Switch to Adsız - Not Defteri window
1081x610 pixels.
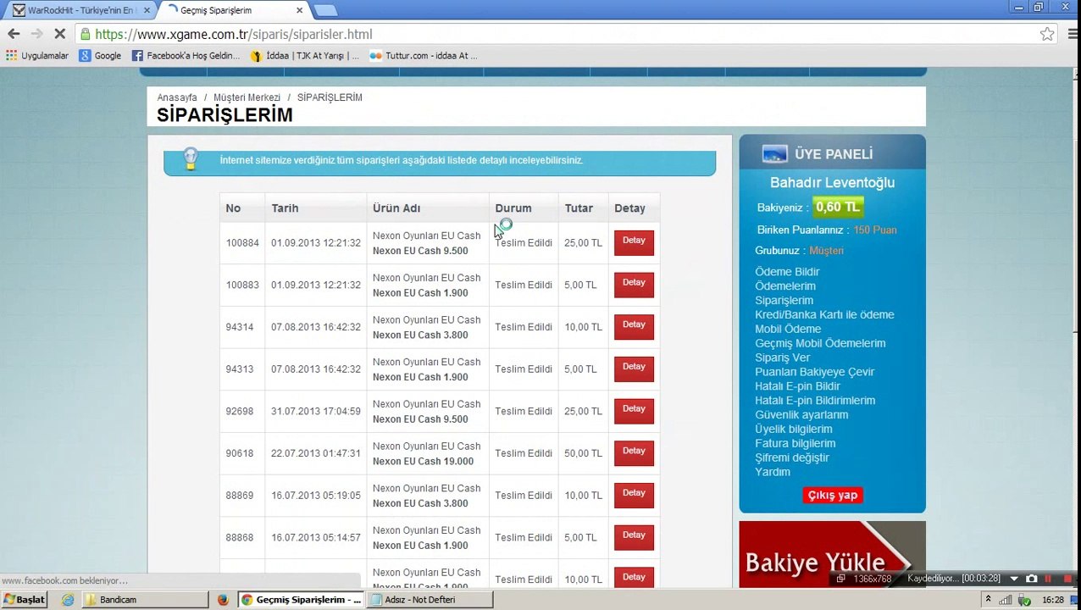[429, 600]
